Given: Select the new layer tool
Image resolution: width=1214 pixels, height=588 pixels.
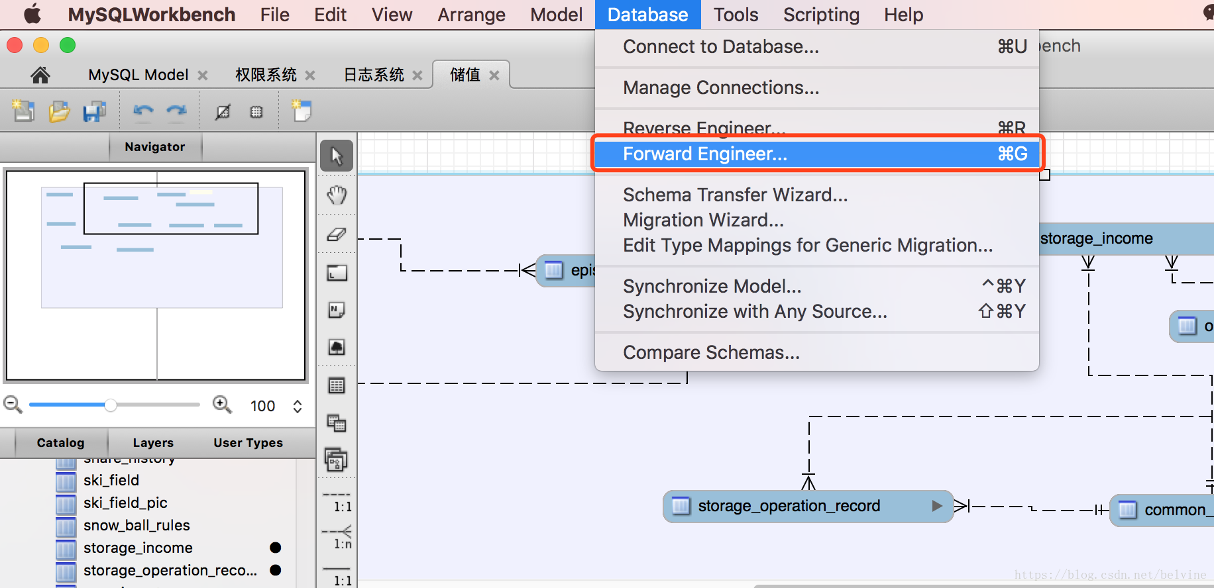Looking at the screenshot, I should 337,273.
